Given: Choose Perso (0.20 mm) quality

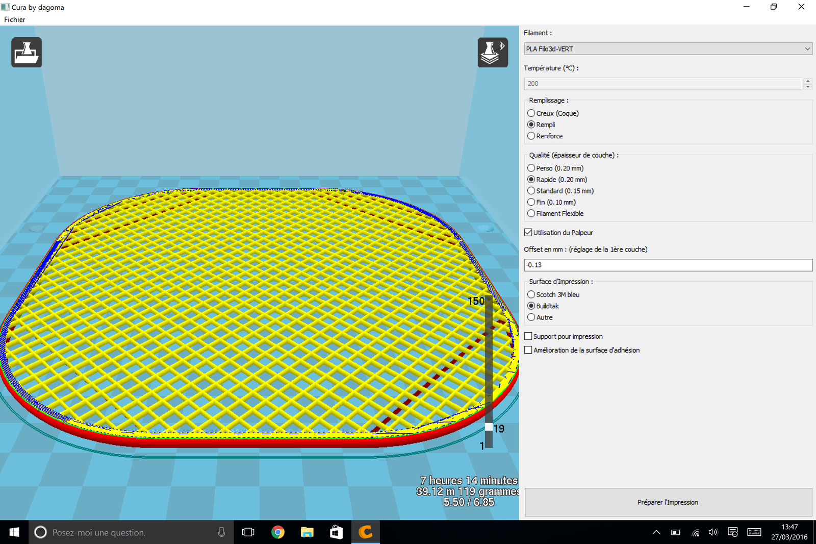Looking at the screenshot, I should tap(556, 168).
